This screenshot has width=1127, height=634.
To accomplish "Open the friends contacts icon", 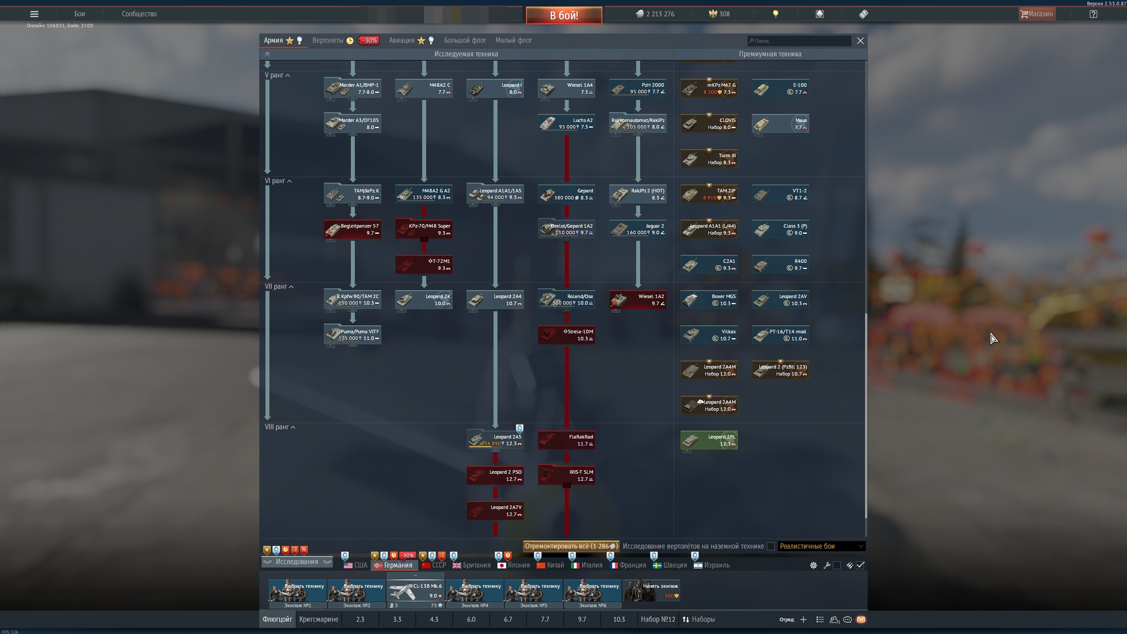I will point(834,619).
